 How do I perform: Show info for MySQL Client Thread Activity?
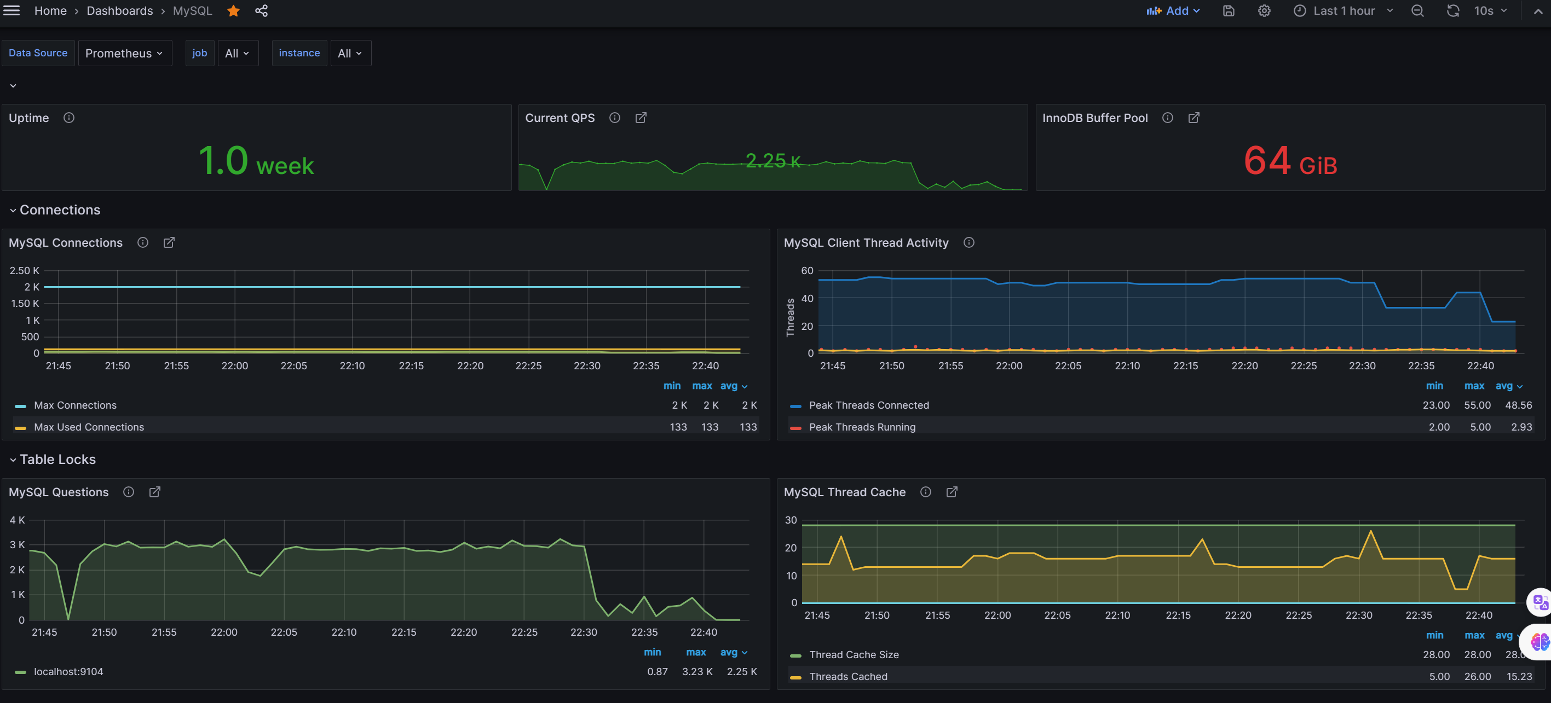click(x=969, y=242)
